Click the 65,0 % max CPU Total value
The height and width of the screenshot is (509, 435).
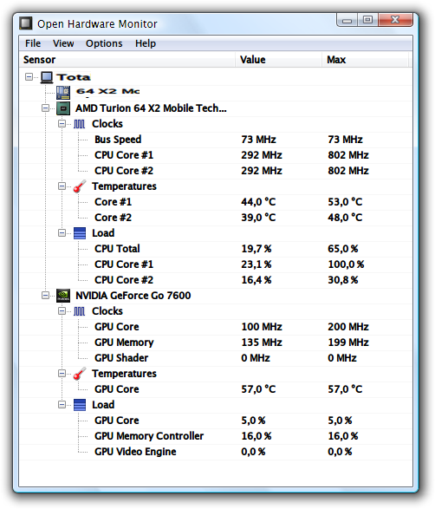[343, 249]
